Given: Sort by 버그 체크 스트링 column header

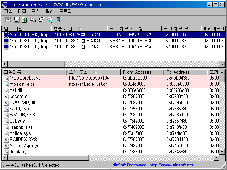Looking at the screenshot, I should (134, 29).
